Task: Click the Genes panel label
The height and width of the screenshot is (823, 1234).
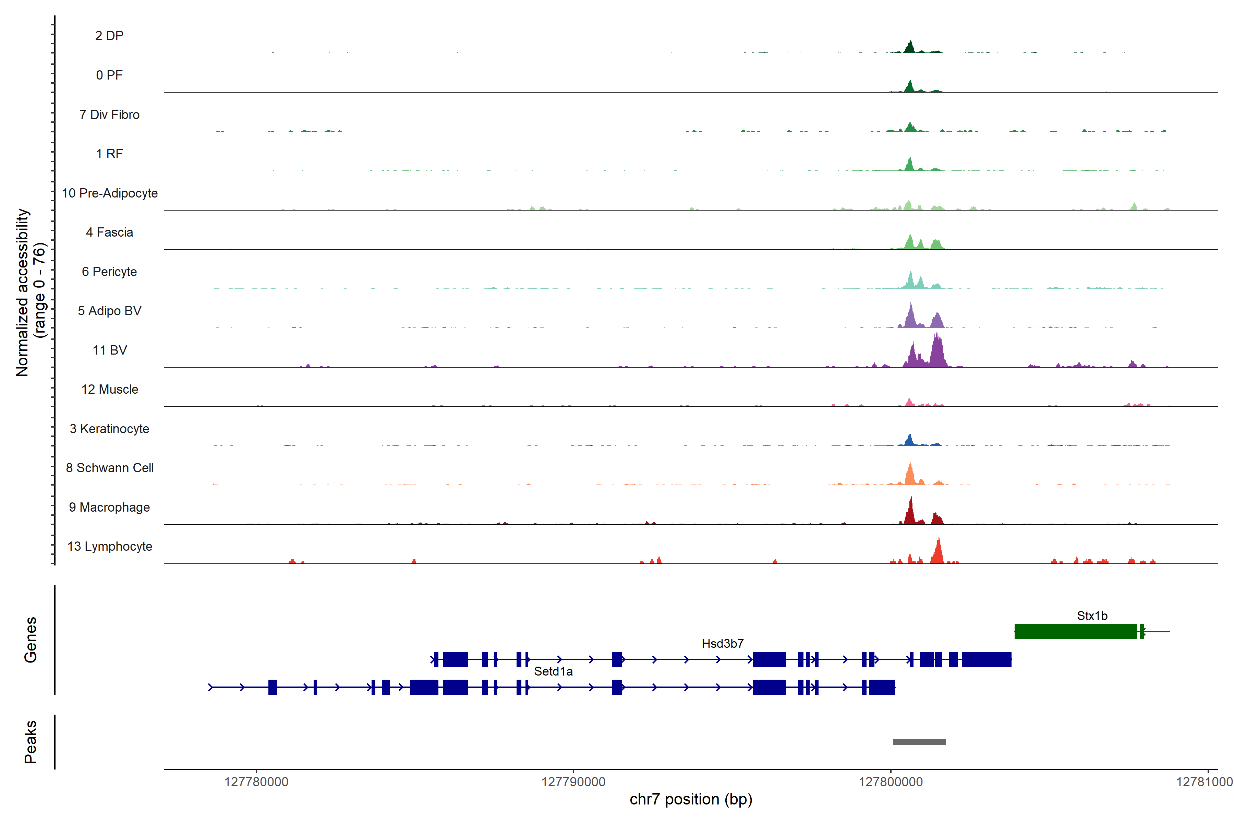Action: pyautogui.click(x=31, y=639)
